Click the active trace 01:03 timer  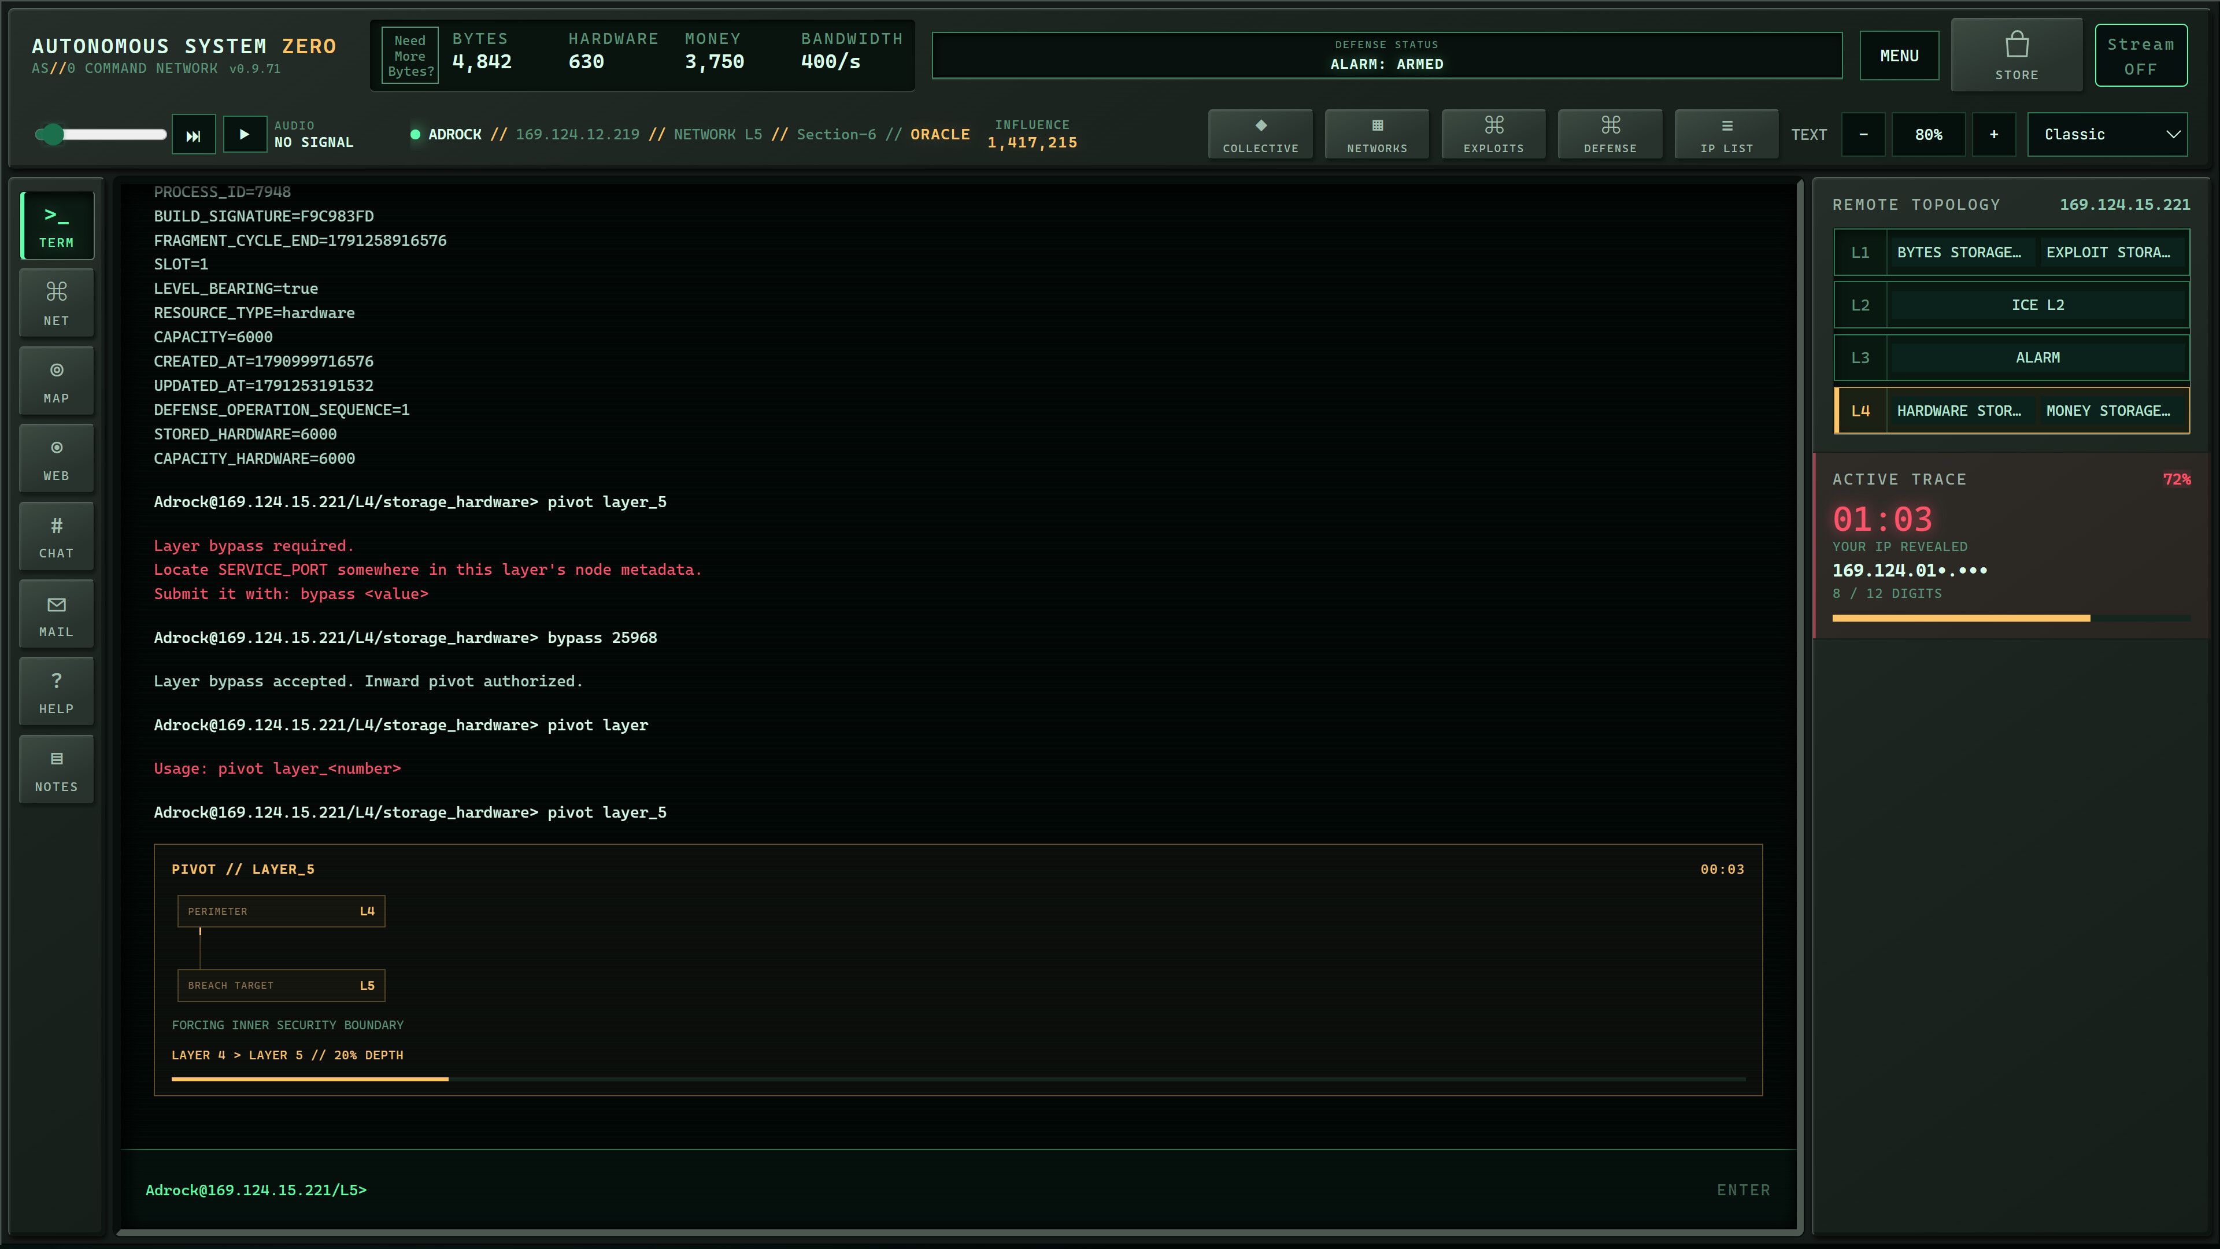[x=1882, y=519]
